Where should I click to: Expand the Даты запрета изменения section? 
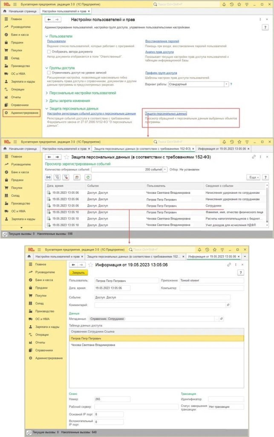point(46,100)
